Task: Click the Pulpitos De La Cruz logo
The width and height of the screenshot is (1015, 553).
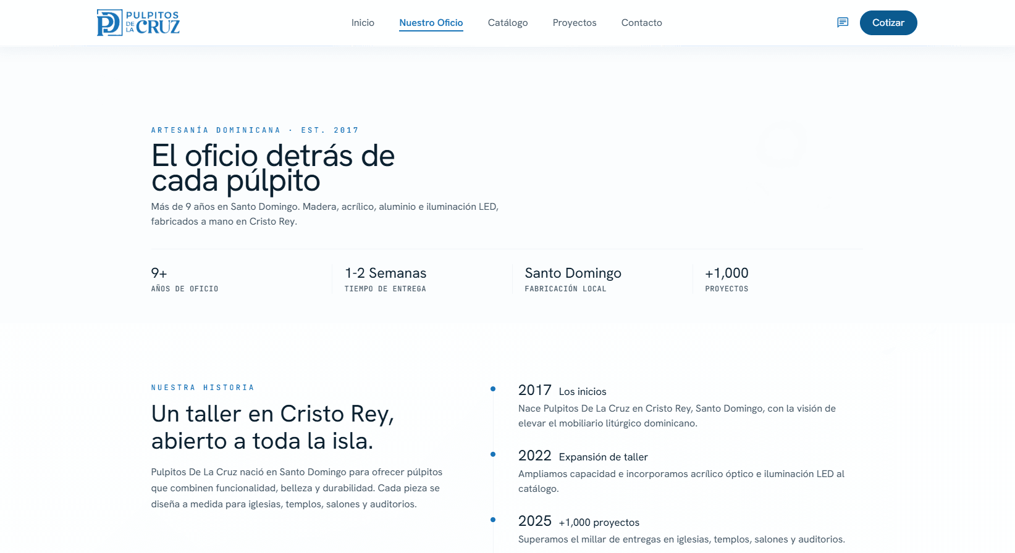Action: 138,23
